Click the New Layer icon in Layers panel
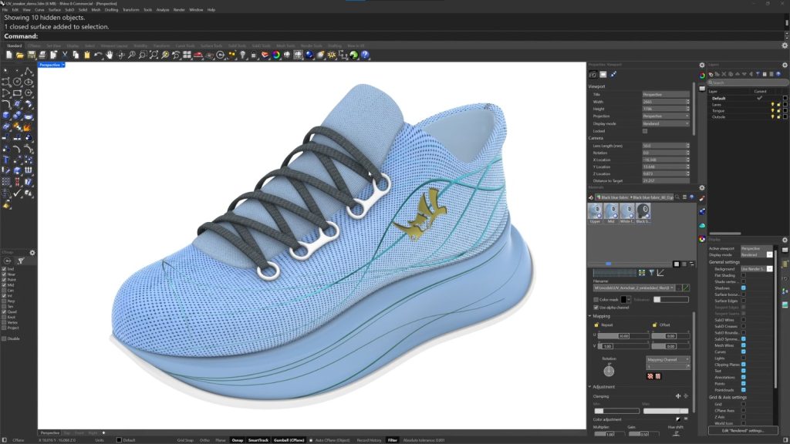The height and width of the screenshot is (444, 790). coord(711,74)
